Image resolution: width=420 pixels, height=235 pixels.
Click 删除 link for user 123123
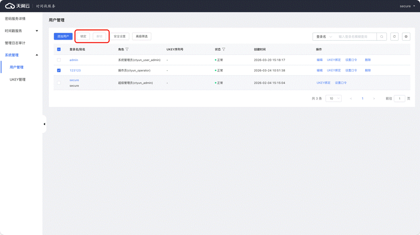click(x=368, y=70)
